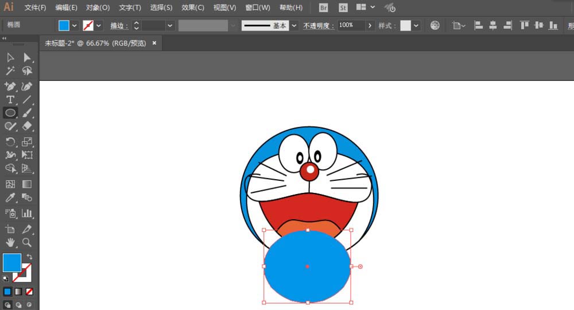Click the GPU performance rocket icon
Image resolution: width=574 pixels, height=310 pixels.
[390, 7]
